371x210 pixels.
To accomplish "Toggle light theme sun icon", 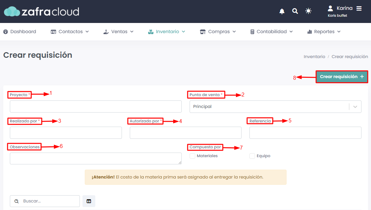I will 308,11.
